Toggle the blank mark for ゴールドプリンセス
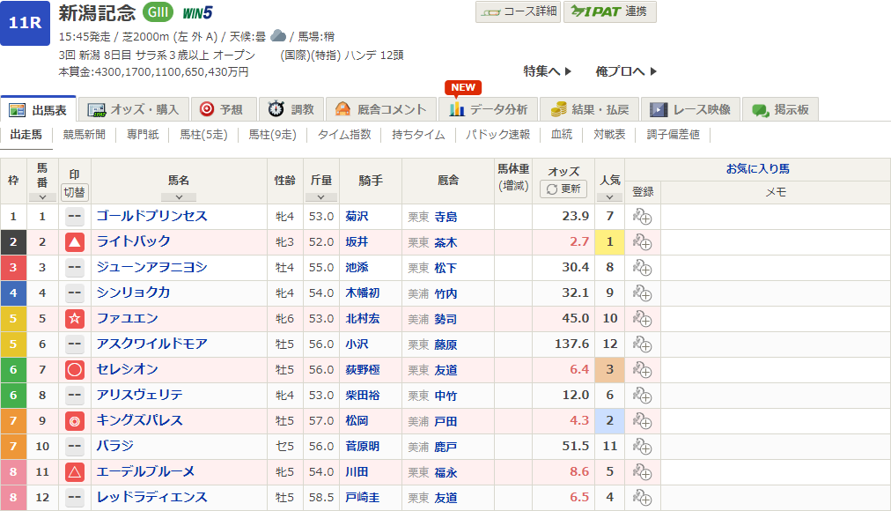 (75, 217)
